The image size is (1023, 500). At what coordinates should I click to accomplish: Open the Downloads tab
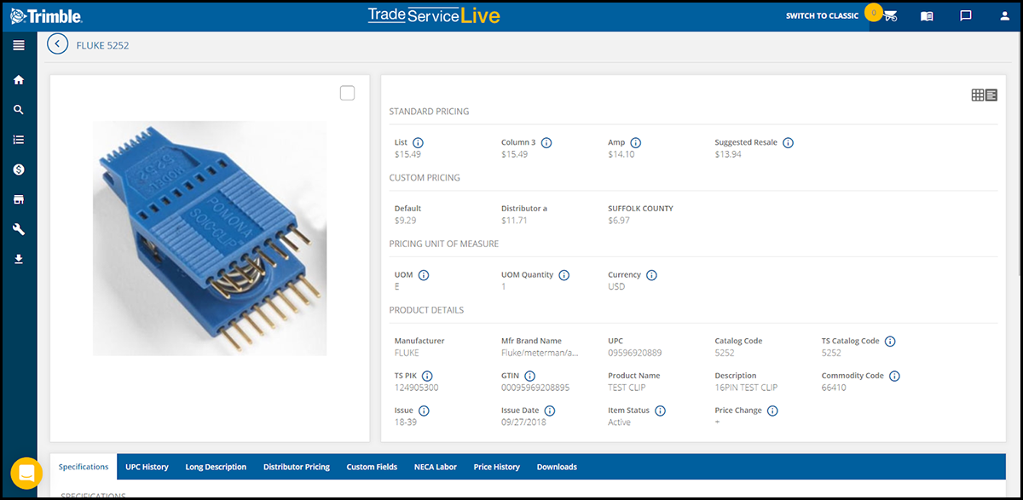tap(557, 467)
